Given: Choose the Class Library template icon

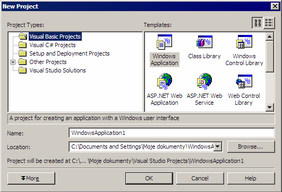Looking at the screenshot, I should [x=204, y=42].
